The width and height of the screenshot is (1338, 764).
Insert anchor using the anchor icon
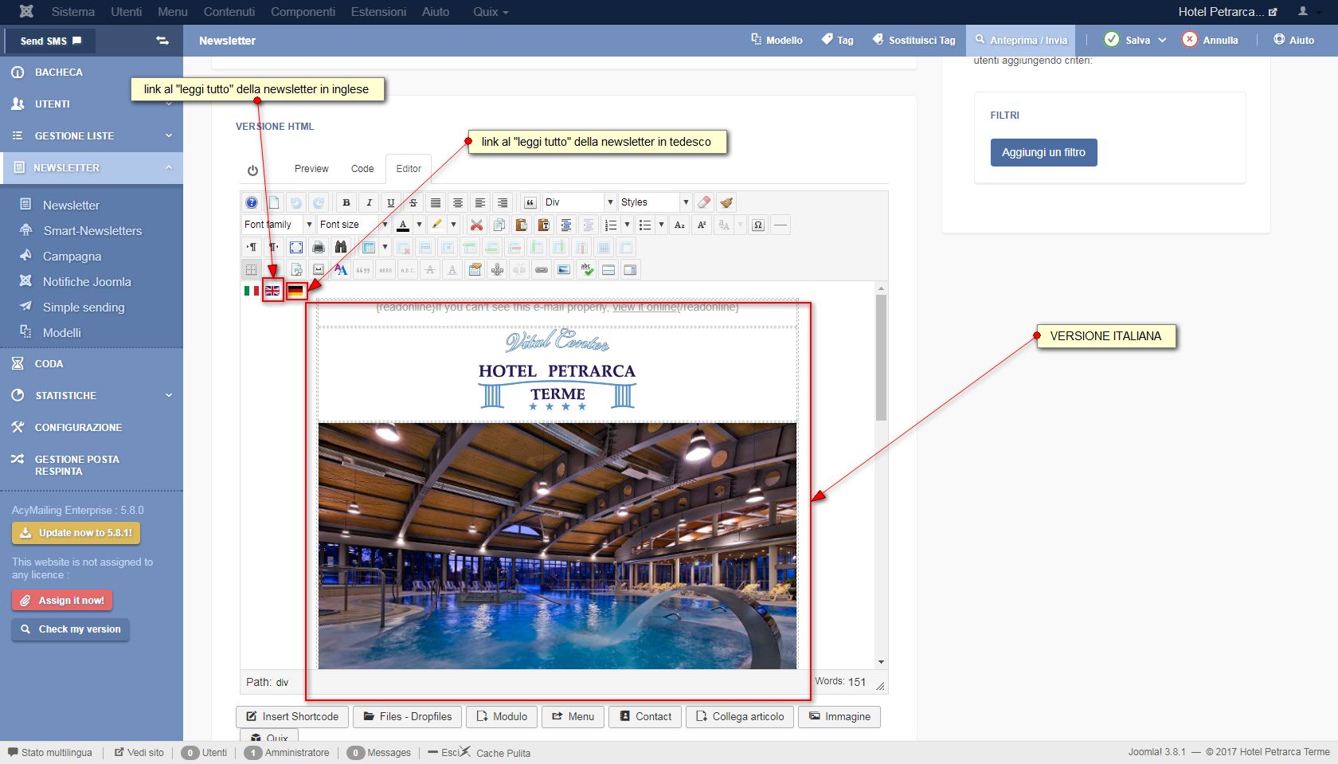(x=497, y=269)
